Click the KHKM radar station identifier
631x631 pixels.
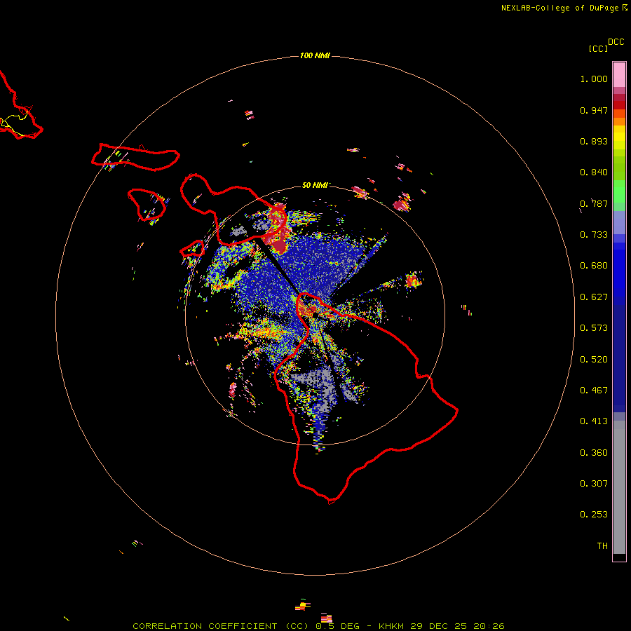pos(391,626)
